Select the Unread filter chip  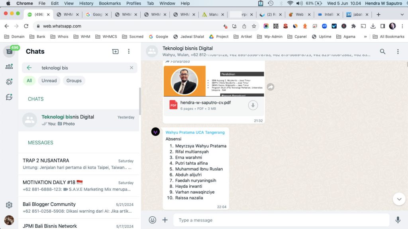49,81
